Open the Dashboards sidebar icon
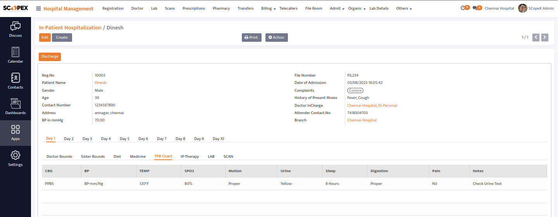The image size is (558, 217). pyautogui.click(x=15, y=104)
